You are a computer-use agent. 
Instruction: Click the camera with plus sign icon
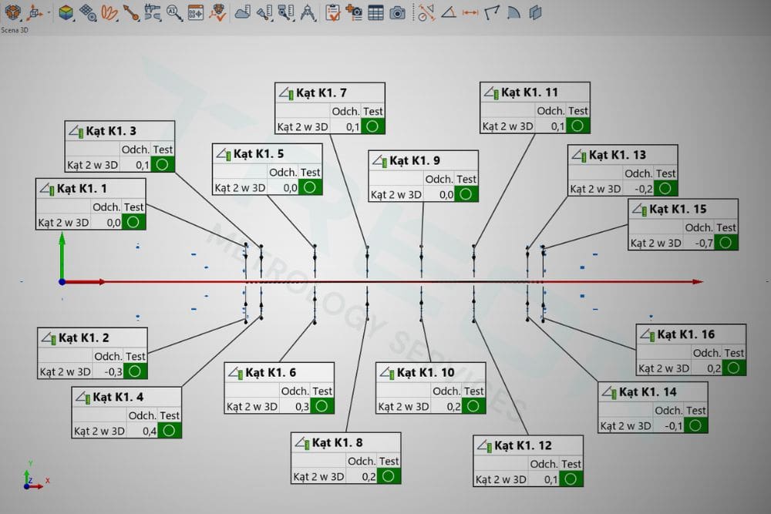pyautogui.click(x=355, y=12)
